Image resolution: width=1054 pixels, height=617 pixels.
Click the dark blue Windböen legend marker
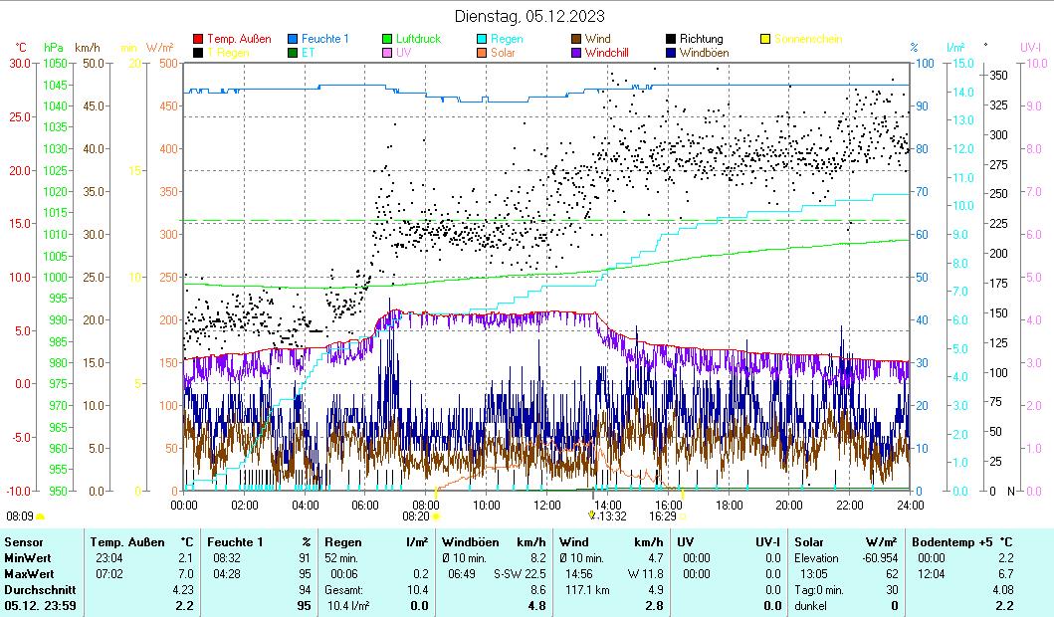click(671, 53)
